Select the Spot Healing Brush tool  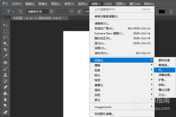(5, 63)
